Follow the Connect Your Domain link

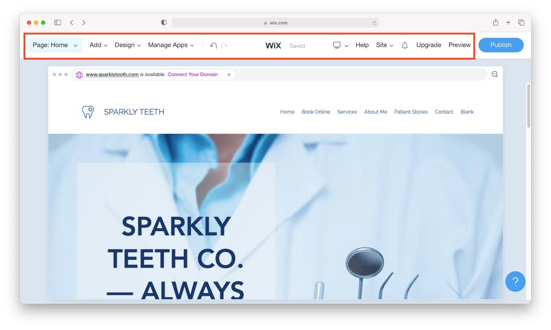pos(193,74)
